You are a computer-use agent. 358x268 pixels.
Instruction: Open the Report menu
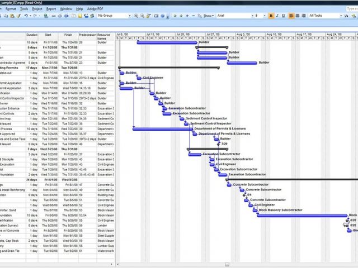pyautogui.click(x=51, y=9)
